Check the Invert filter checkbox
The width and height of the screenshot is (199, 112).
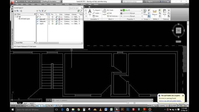coord(15,43)
